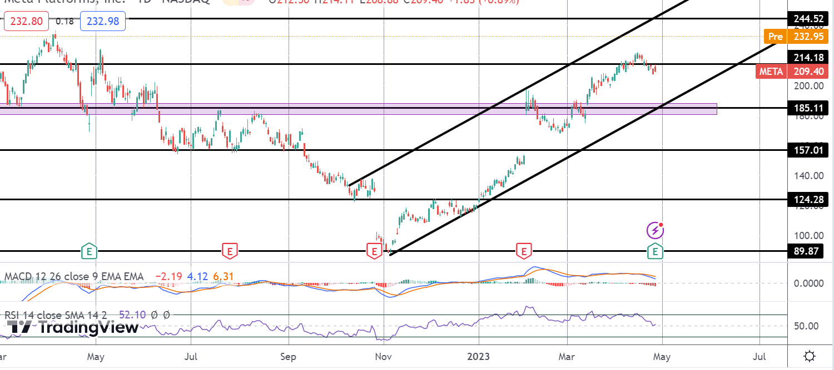The width and height of the screenshot is (834, 370).
Task: Click the RSI value 52.10
Action: [x=132, y=315]
